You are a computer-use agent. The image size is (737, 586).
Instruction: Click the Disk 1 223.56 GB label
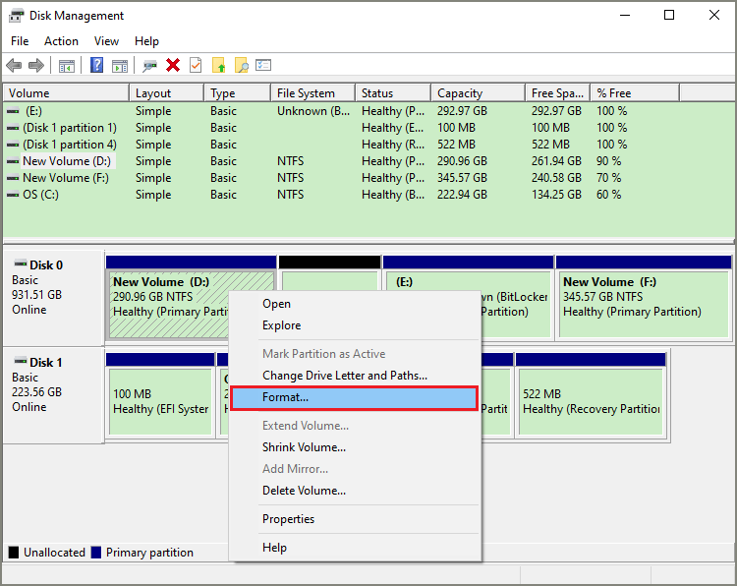pyautogui.click(x=36, y=392)
